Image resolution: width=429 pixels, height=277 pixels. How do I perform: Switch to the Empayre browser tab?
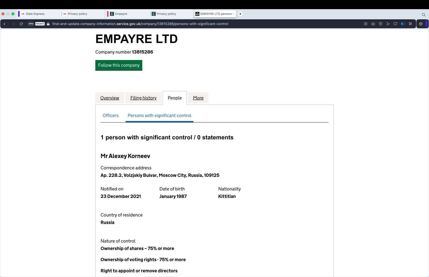pyautogui.click(x=120, y=14)
